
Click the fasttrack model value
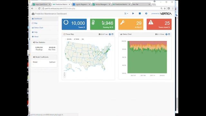point(52,62)
